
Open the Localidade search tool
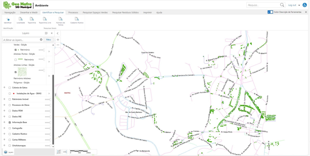[x=21, y=20]
